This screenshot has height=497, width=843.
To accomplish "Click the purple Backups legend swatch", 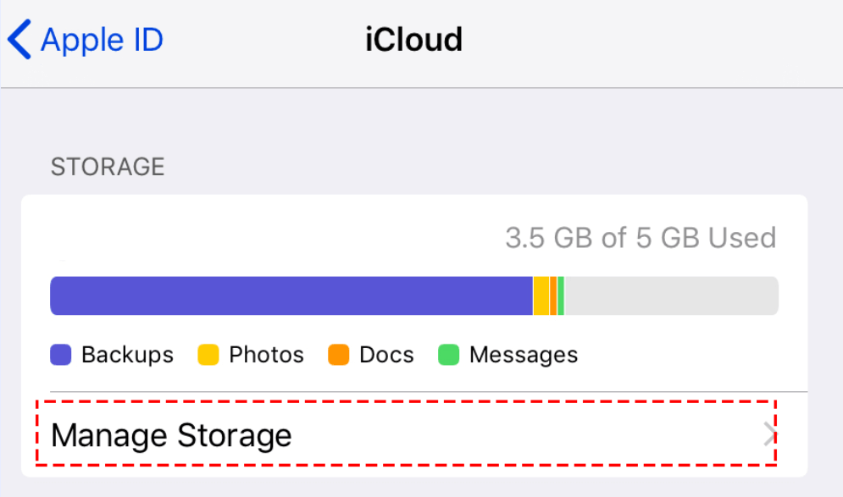I will pos(61,355).
